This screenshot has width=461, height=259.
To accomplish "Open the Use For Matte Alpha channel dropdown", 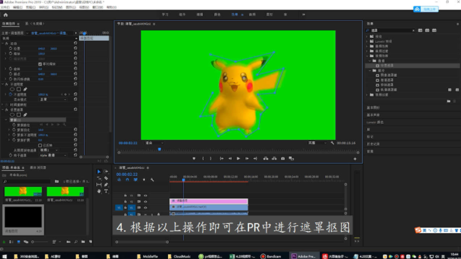I will [53, 156].
